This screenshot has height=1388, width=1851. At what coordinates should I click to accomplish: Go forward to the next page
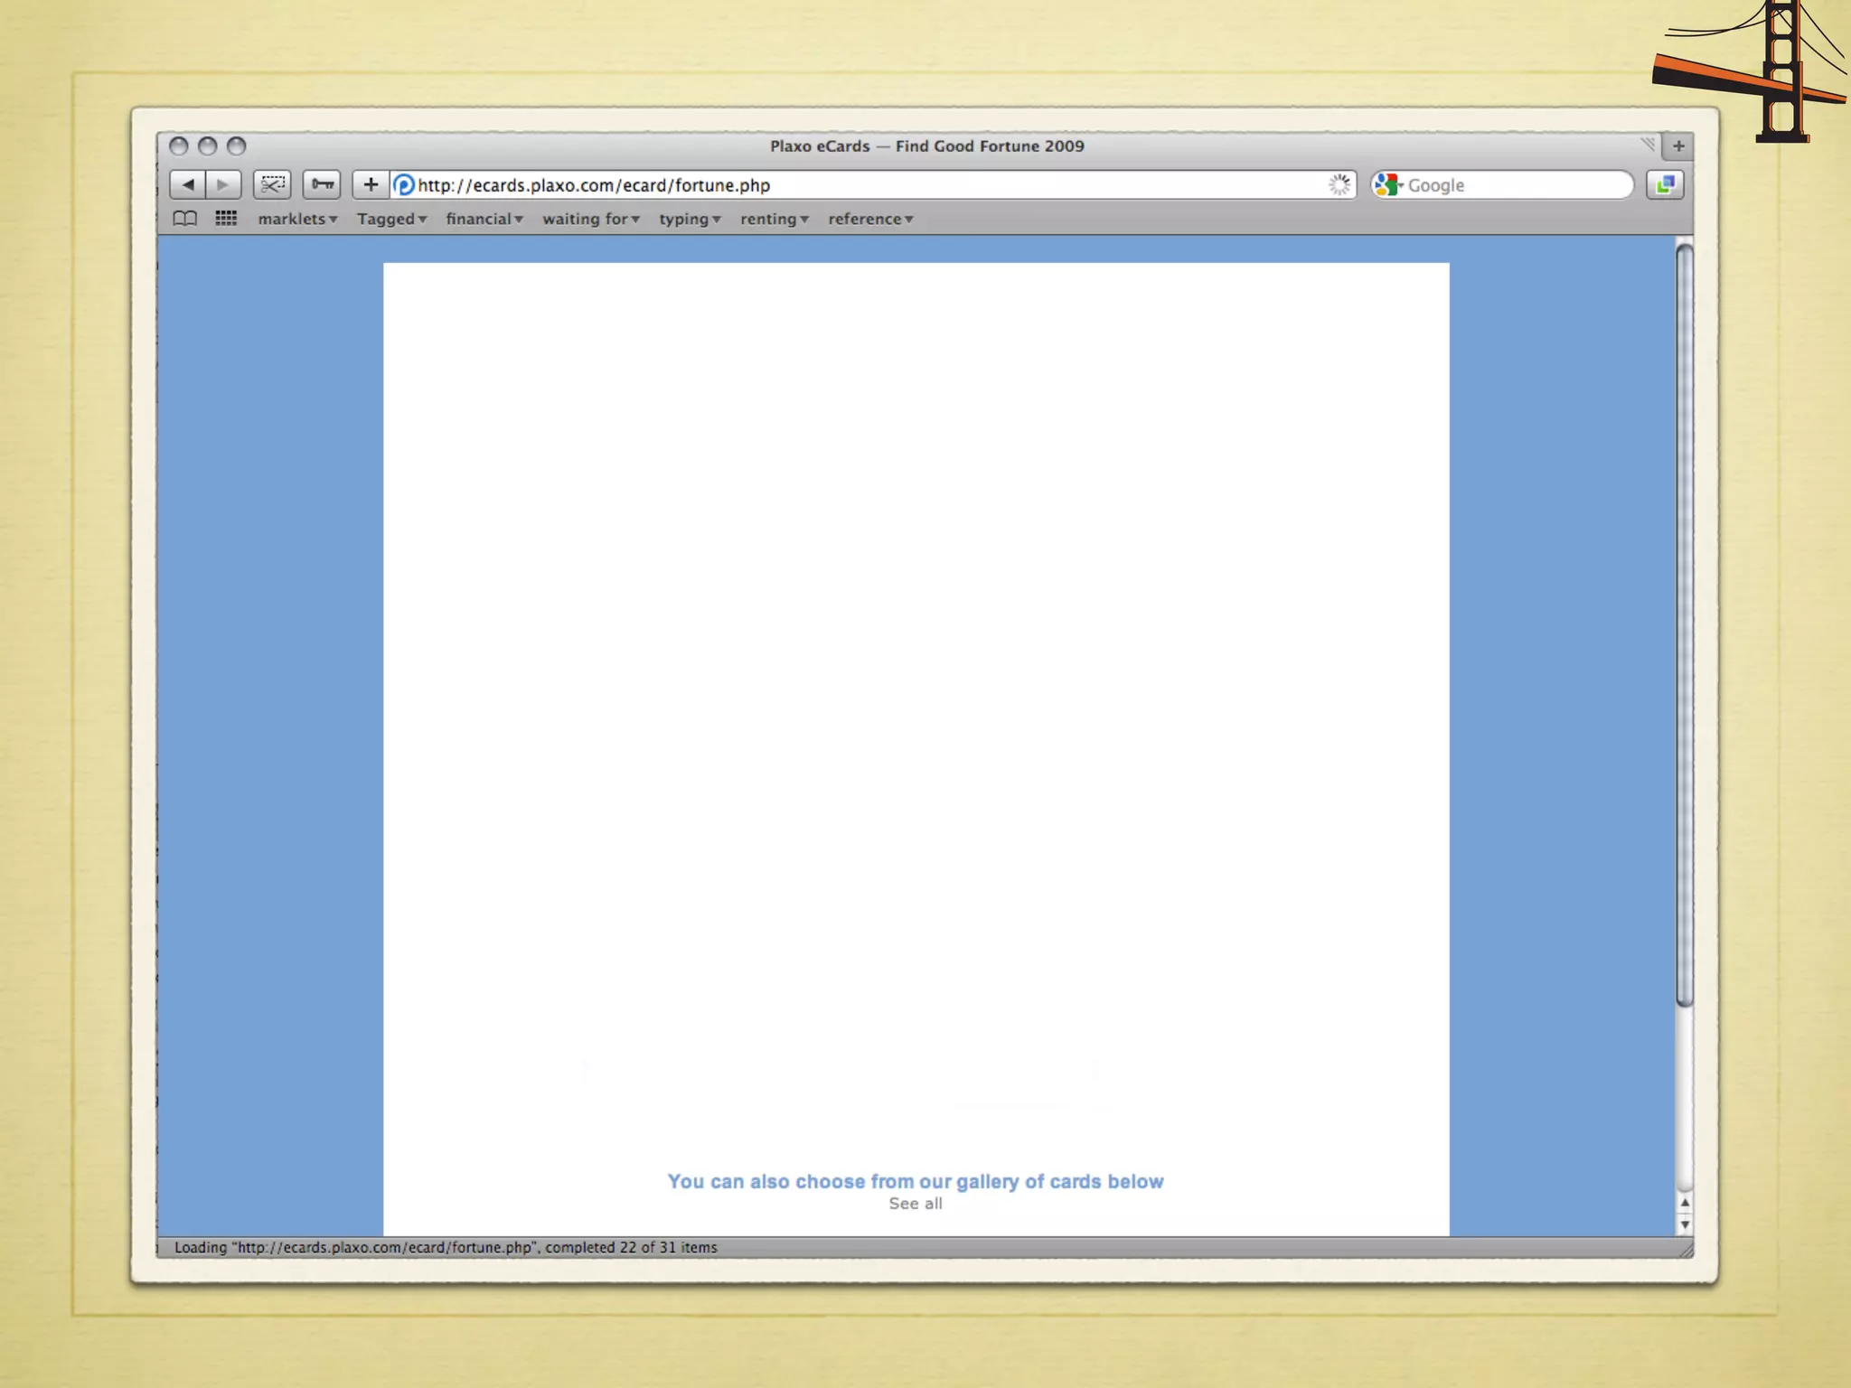pos(223,184)
